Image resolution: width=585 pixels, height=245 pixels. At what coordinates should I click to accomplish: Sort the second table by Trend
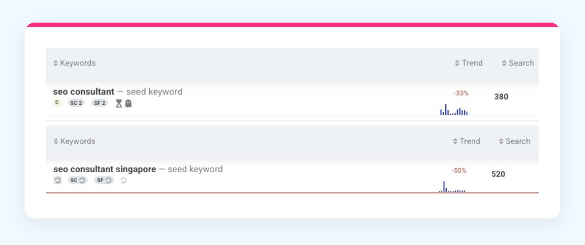(x=466, y=141)
